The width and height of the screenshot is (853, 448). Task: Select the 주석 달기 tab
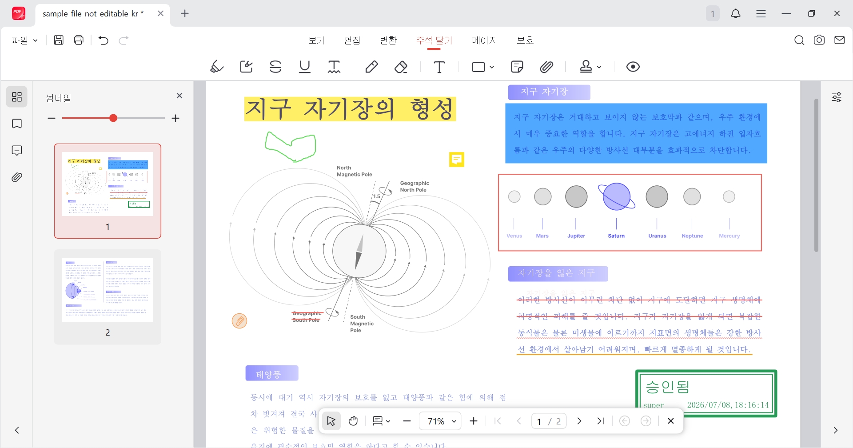point(434,40)
